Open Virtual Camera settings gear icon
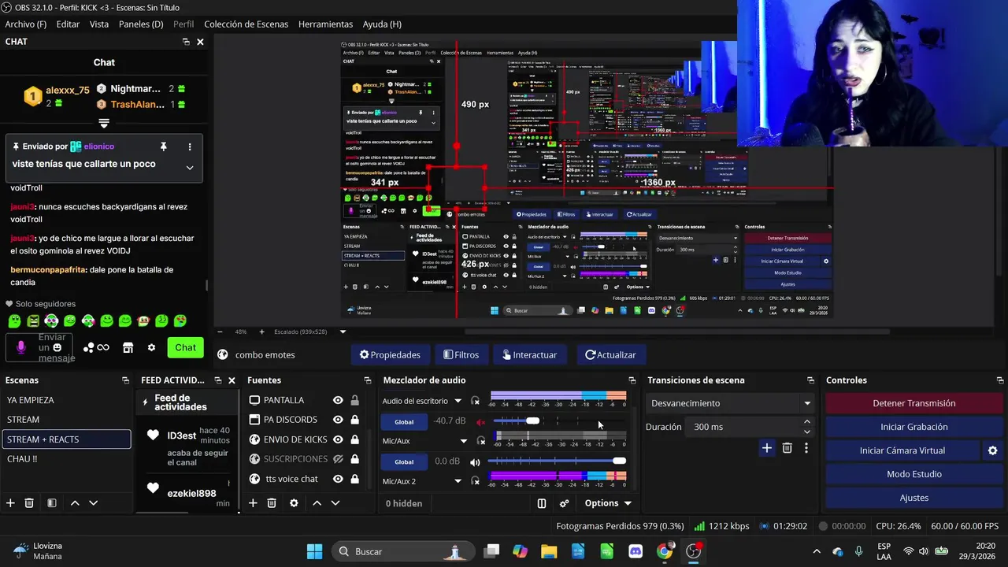Viewport: 1008px width, 567px height. 992,450
